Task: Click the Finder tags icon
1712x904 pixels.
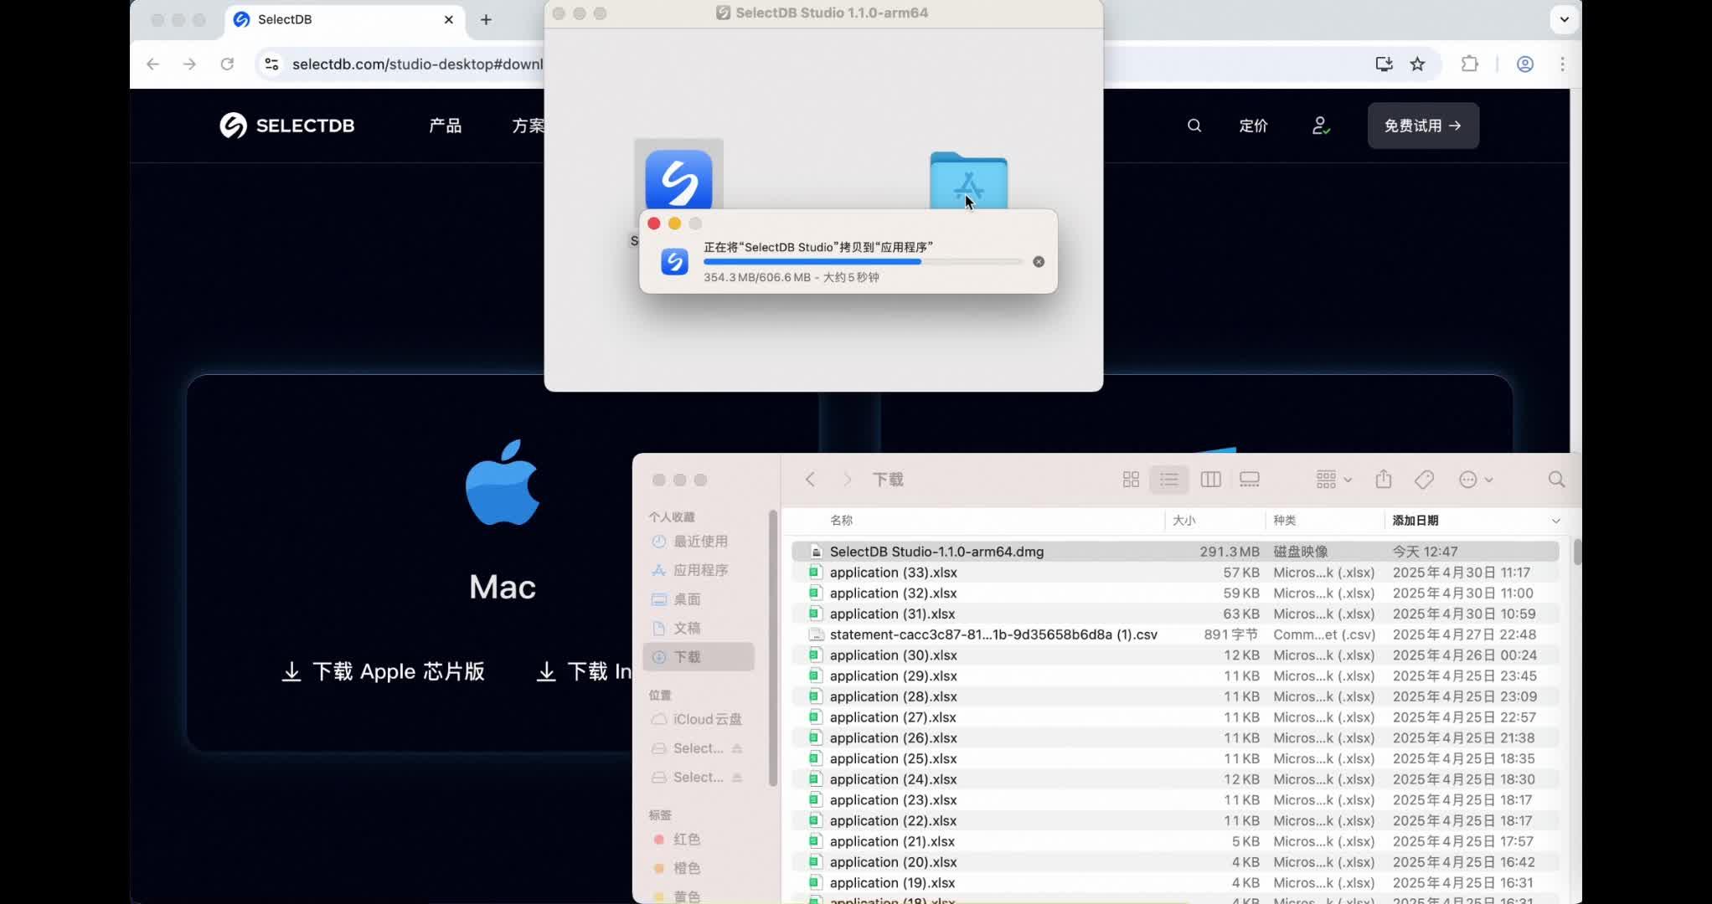Action: click(x=1424, y=480)
